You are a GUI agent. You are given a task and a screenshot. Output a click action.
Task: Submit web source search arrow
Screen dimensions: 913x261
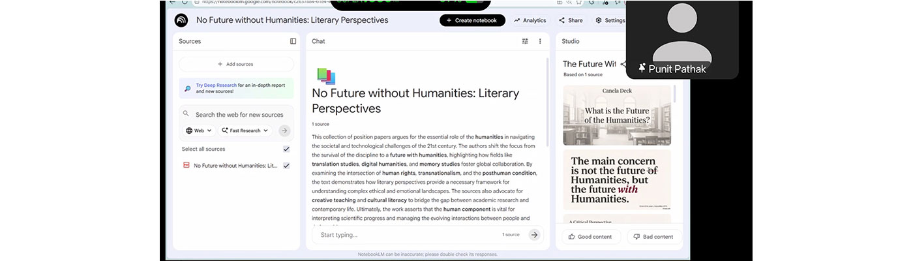point(284,130)
